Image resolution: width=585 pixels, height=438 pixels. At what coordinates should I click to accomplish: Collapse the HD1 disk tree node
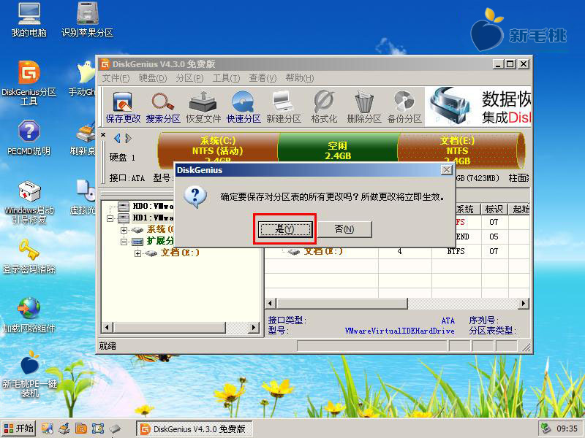pyautogui.click(x=110, y=218)
